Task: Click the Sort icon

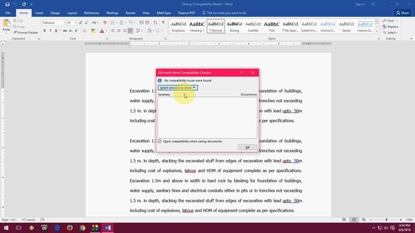Action: pos(156,23)
